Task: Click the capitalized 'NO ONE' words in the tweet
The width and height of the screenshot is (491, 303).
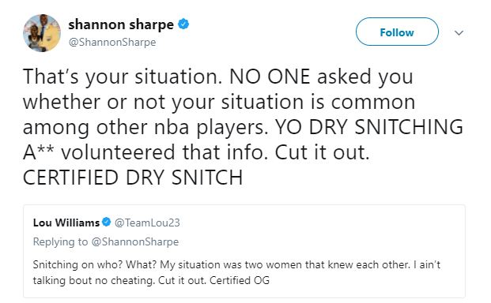Action: [x=270, y=77]
